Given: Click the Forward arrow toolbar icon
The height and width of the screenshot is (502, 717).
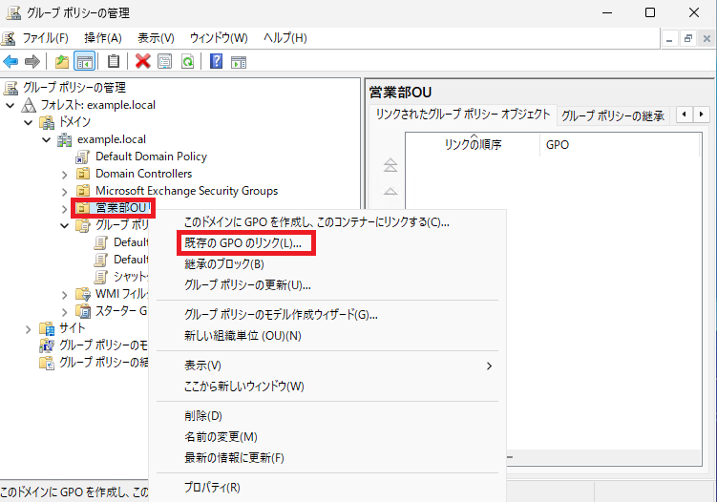Looking at the screenshot, I should (x=32, y=61).
